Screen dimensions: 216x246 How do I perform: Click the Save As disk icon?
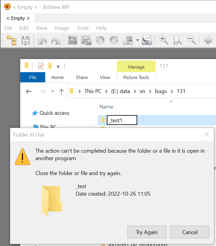pos(26,40)
